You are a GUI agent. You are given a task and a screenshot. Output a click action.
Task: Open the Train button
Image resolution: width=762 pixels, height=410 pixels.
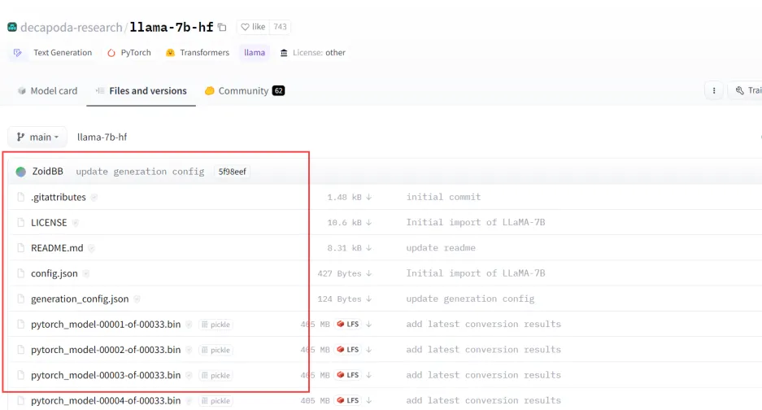click(x=746, y=90)
